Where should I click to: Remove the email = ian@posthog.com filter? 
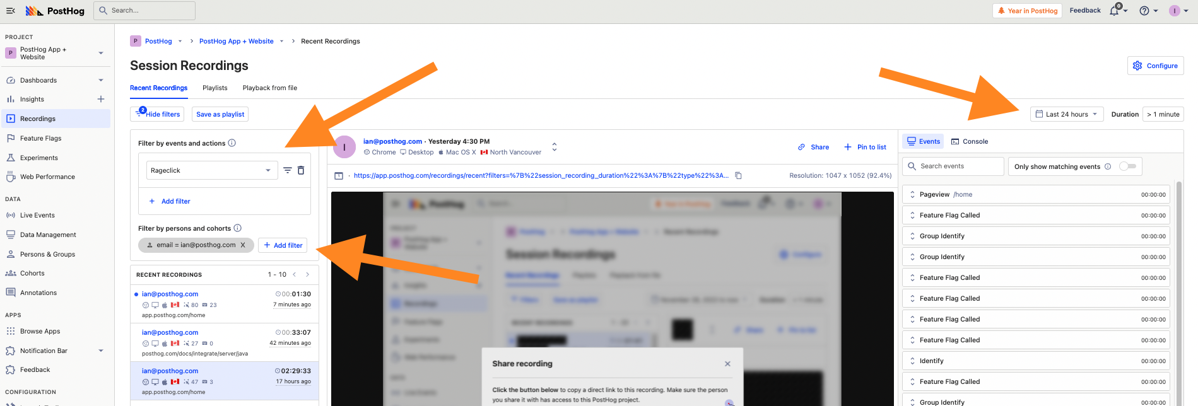coord(243,245)
